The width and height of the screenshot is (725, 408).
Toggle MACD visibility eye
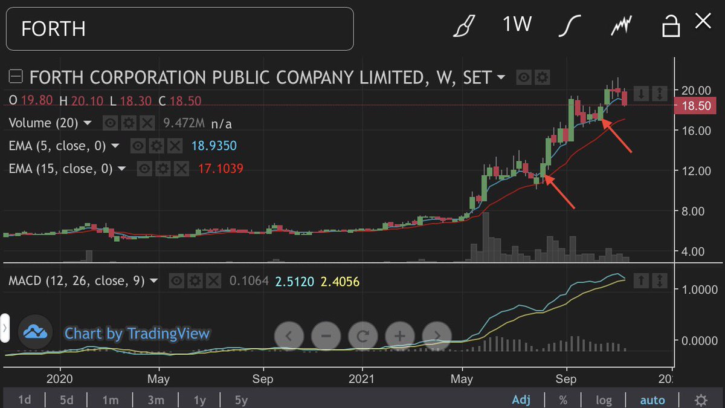pyautogui.click(x=176, y=281)
